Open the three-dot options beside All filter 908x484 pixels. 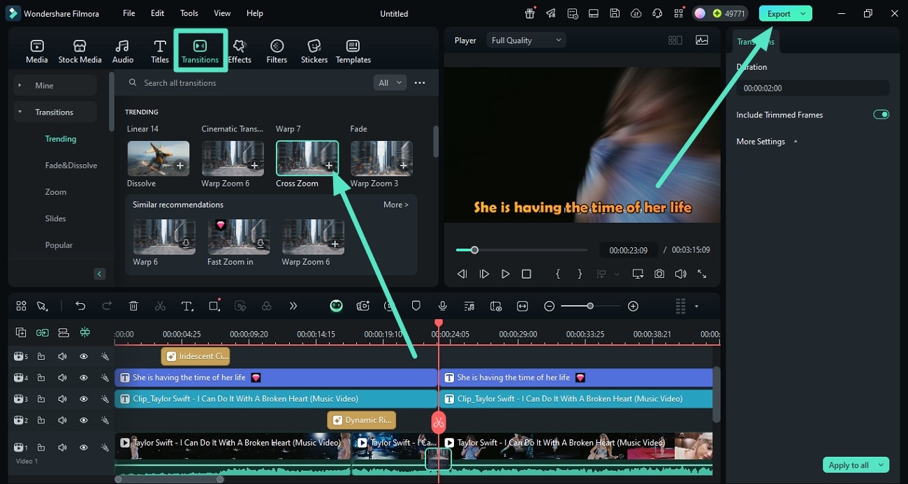420,82
